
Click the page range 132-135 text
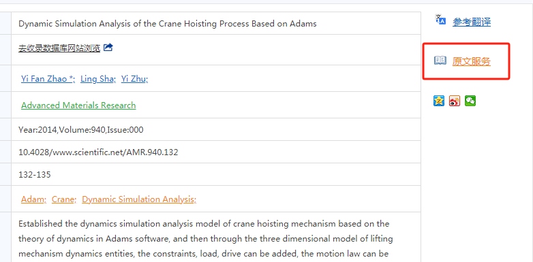[x=34, y=175]
